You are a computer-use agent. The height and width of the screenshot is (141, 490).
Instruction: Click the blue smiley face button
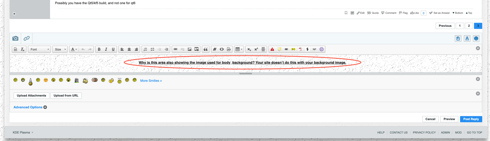476,39
